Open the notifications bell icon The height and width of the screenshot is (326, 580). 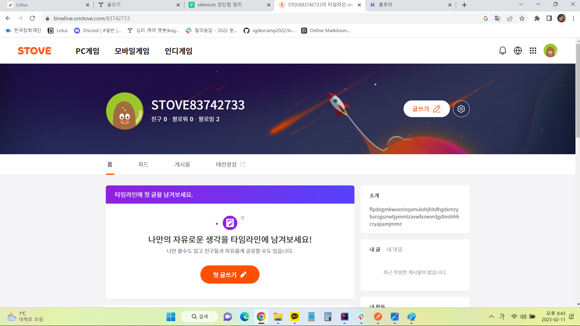click(502, 51)
